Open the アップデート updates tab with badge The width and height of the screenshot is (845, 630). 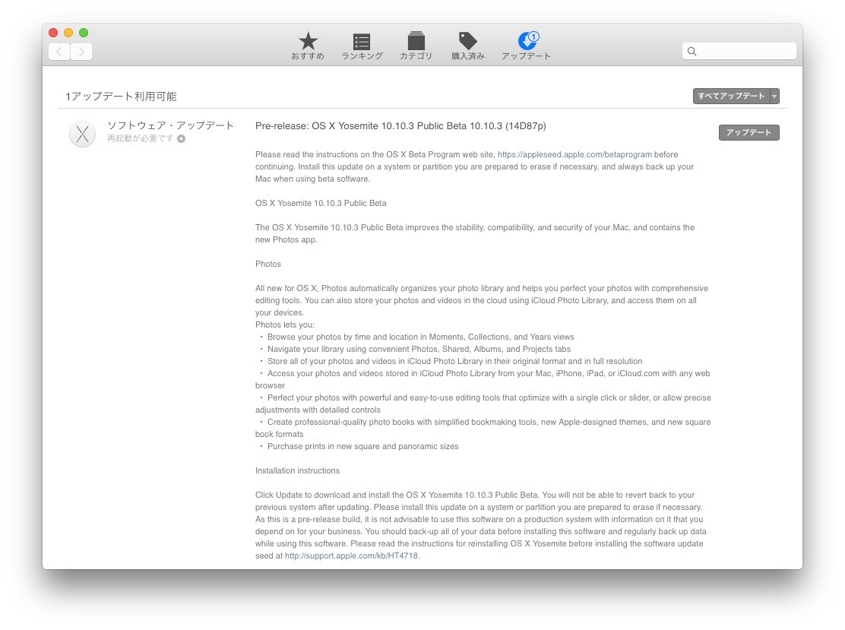527,46
